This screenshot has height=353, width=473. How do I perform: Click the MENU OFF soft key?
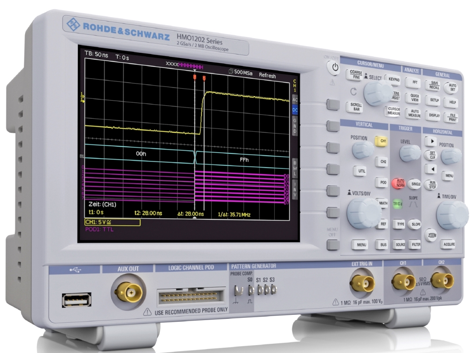coord(333,245)
